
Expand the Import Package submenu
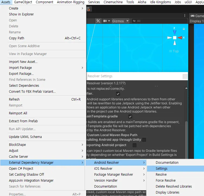click(82, 68)
